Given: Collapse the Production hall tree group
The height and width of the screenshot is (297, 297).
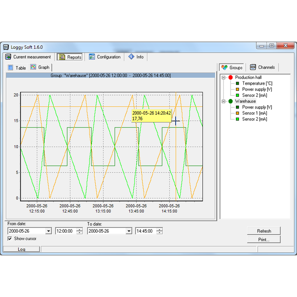Looking at the screenshot, I should point(224,78).
